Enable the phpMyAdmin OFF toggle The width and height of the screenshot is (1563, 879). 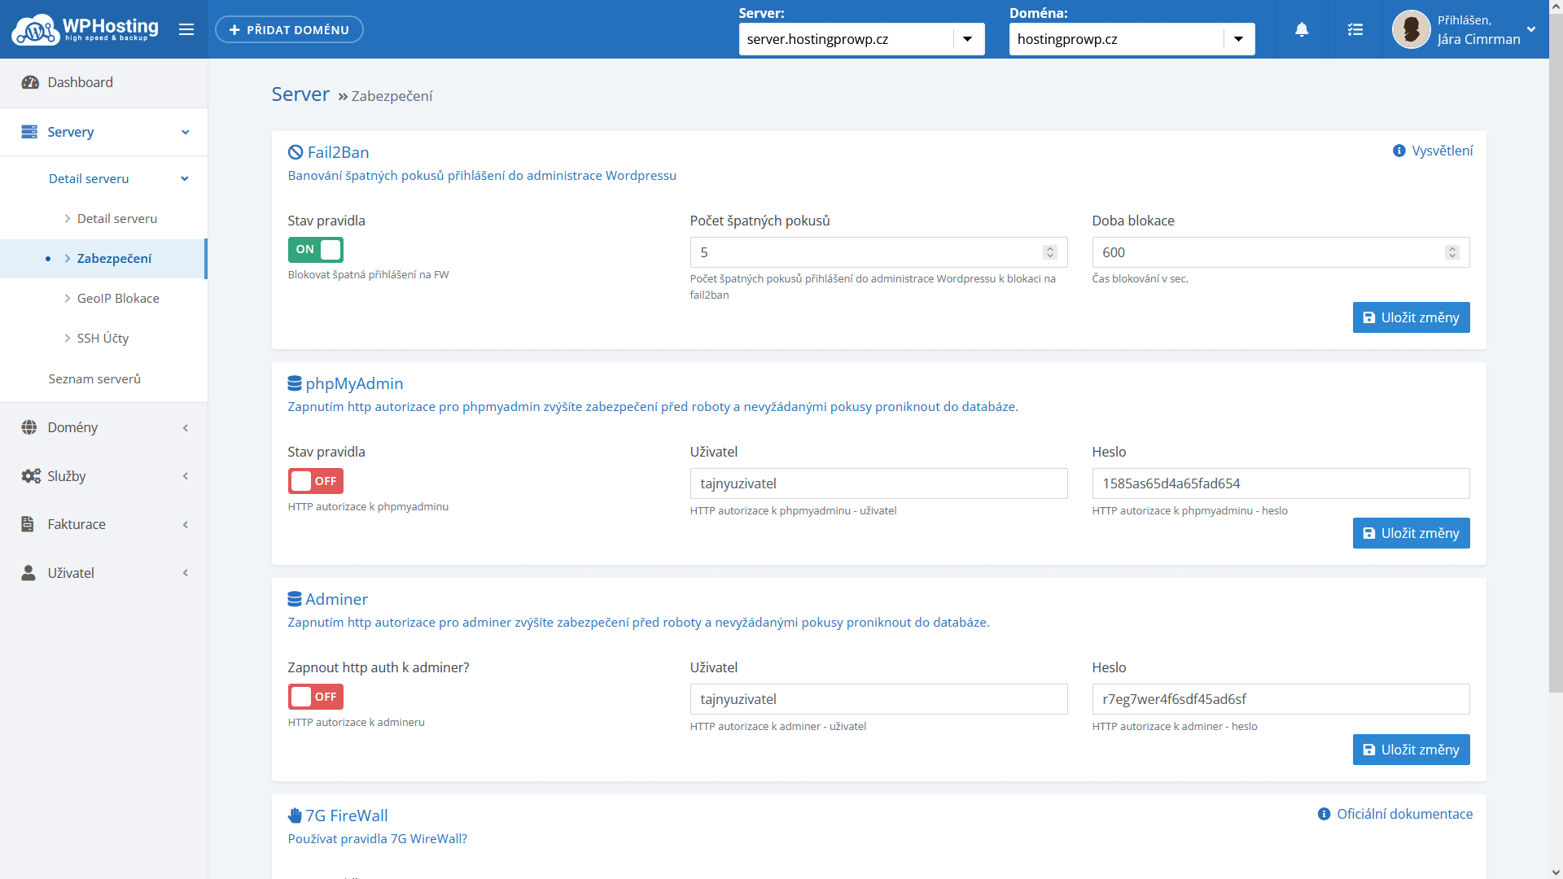[x=316, y=481]
